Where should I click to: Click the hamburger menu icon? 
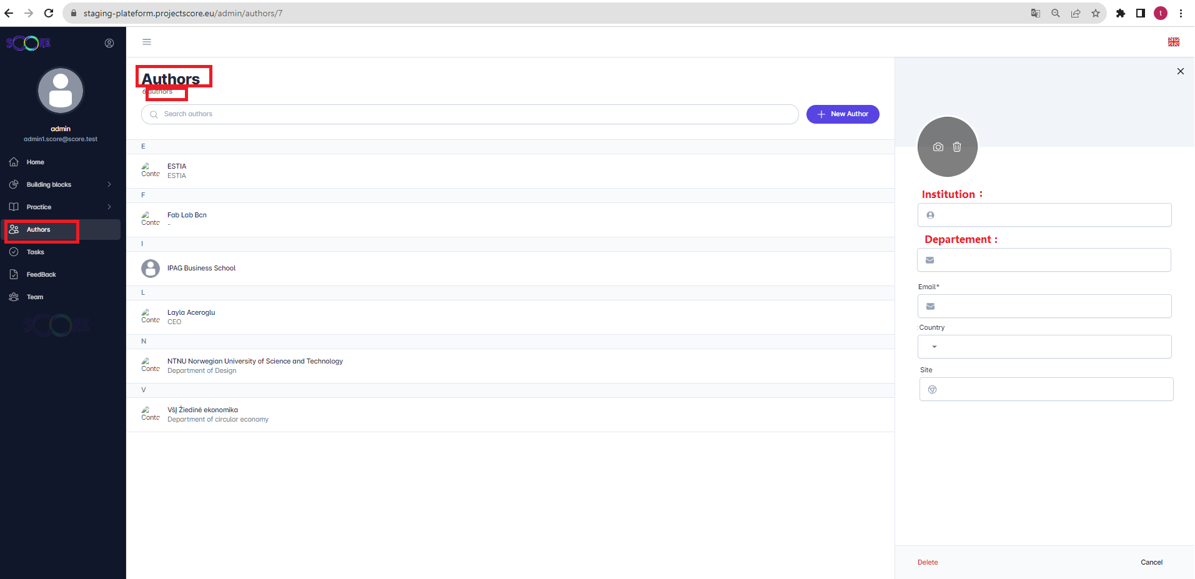tap(147, 42)
